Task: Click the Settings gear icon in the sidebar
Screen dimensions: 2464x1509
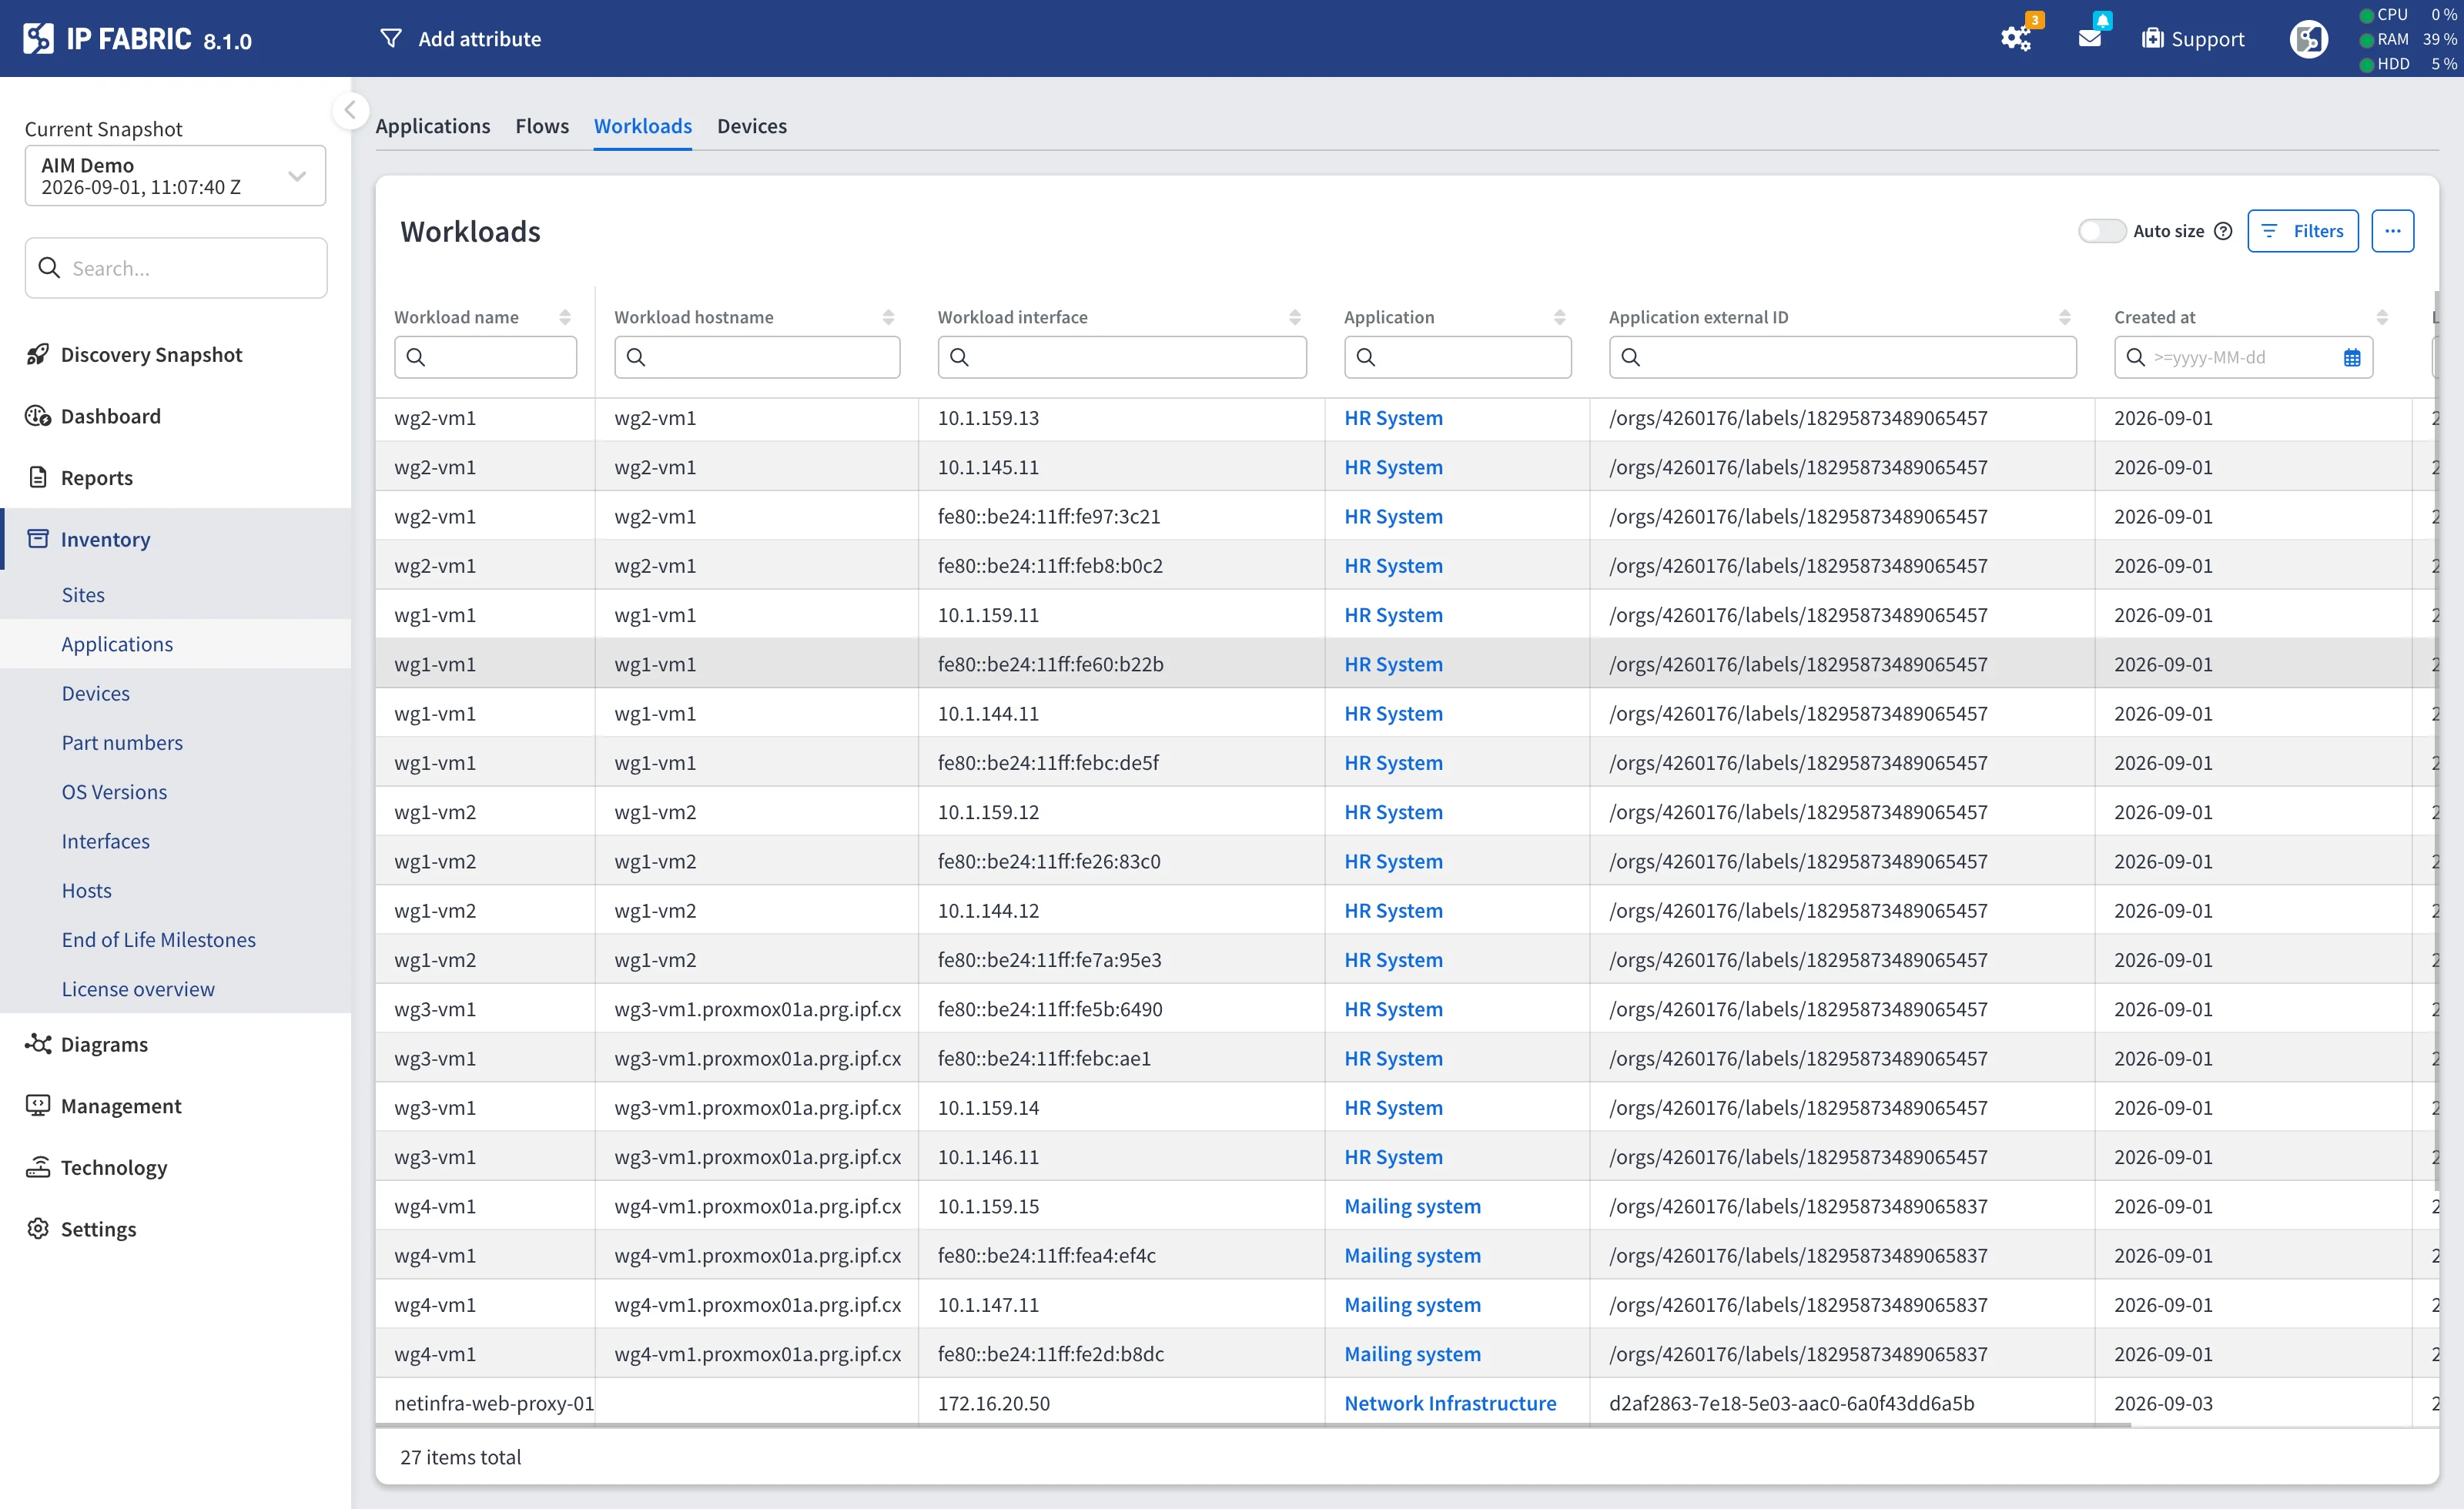Action: click(x=37, y=1228)
